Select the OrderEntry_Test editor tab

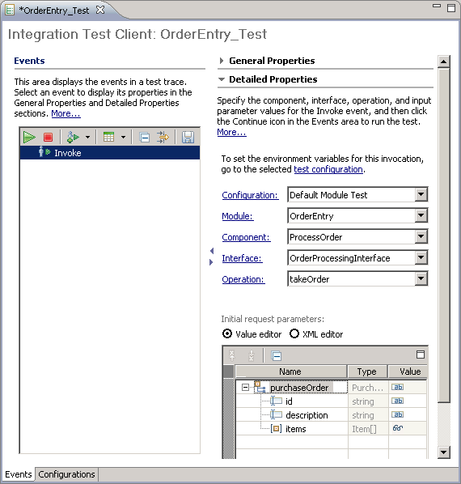coord(54,11)
